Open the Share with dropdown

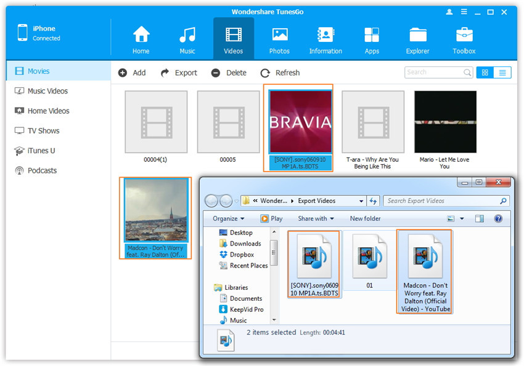coord(316,218)
